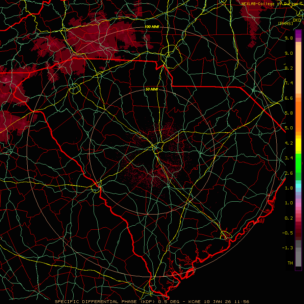304x304 pixels.
Task: Click the 7.4 legend value
Action: pos(289,83)
